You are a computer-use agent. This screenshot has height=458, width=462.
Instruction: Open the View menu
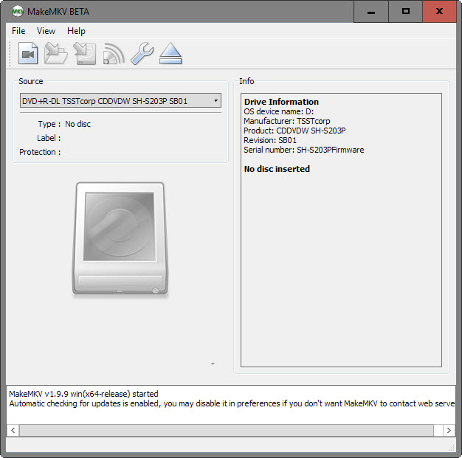point(46,31)
